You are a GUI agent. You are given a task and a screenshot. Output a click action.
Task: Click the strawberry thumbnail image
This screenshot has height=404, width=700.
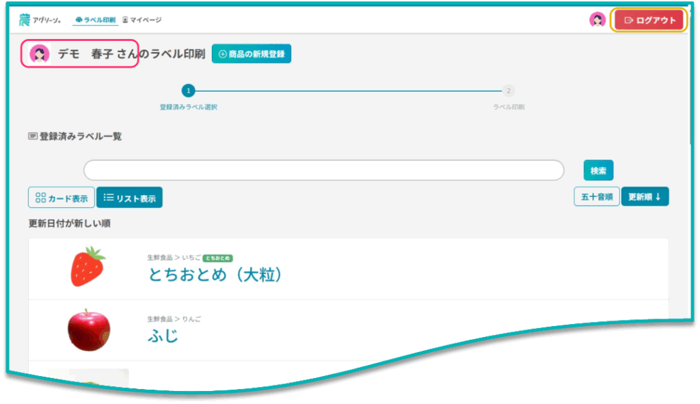click(87, 267)
